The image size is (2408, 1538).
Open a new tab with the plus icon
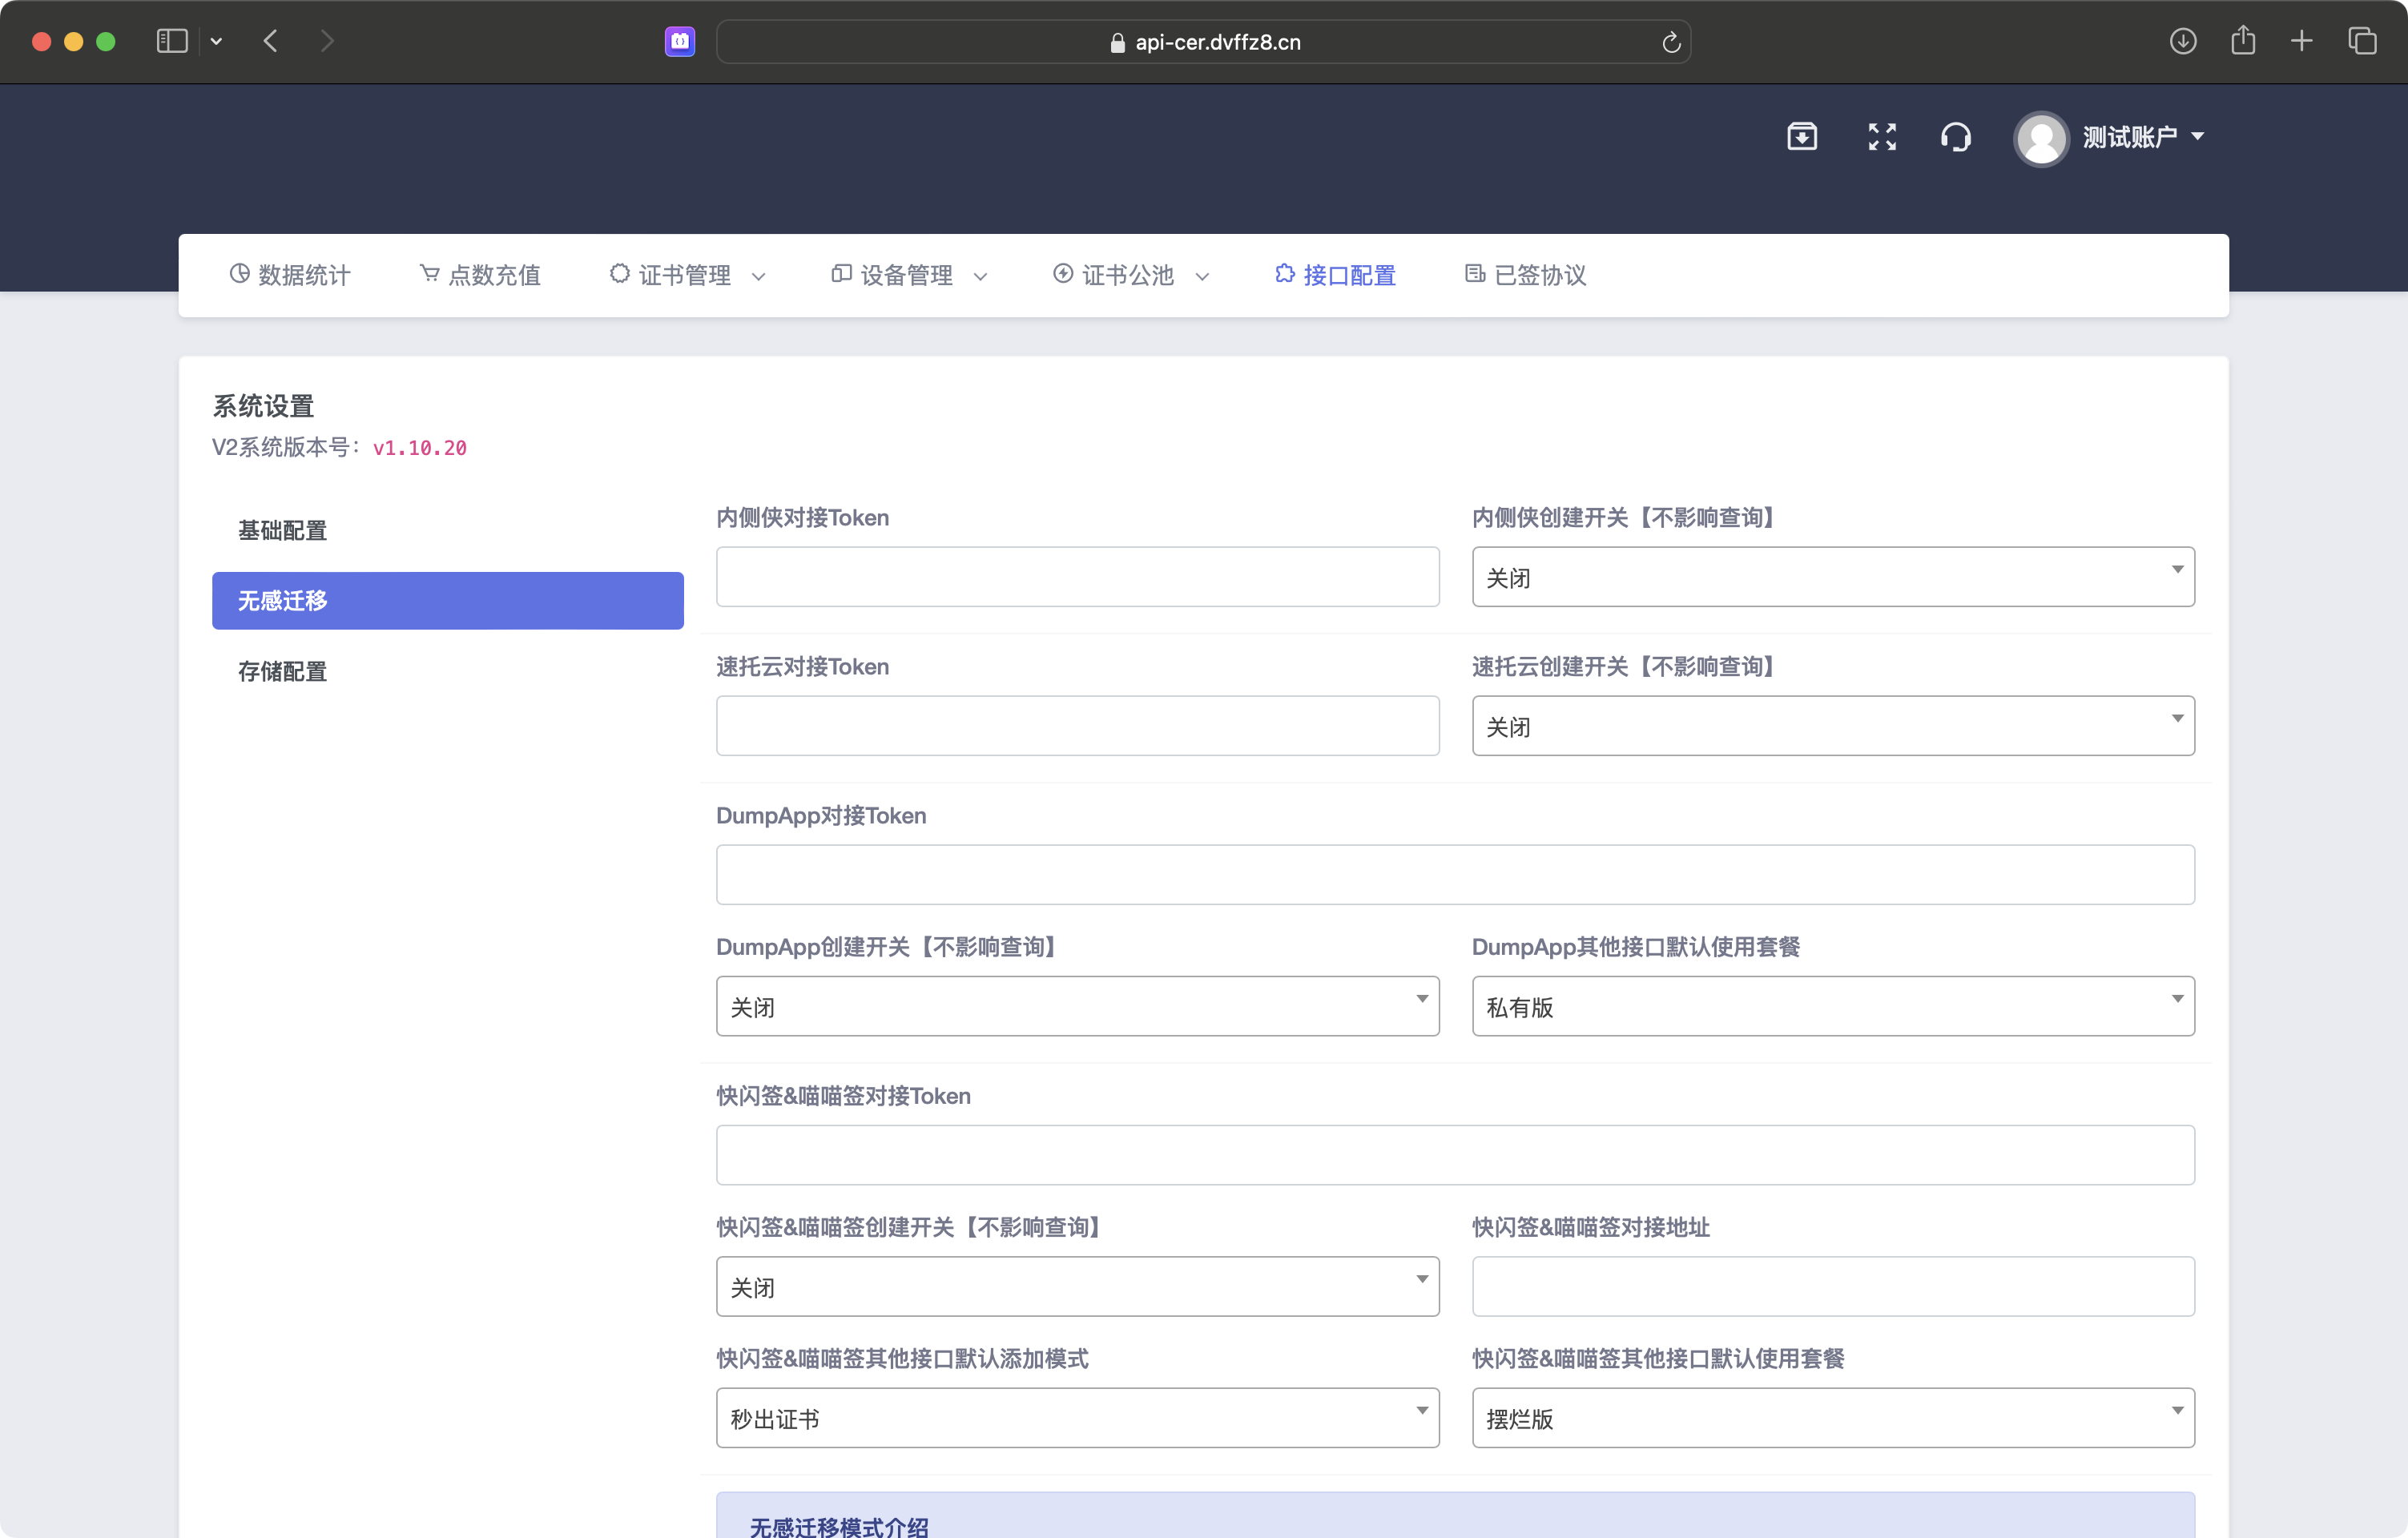[2302, 41]
